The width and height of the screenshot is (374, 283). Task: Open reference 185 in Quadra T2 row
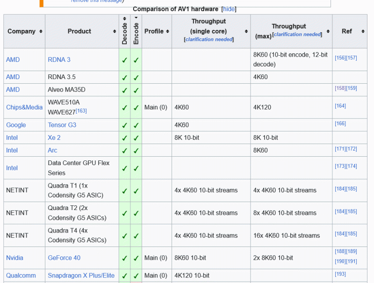352,211
